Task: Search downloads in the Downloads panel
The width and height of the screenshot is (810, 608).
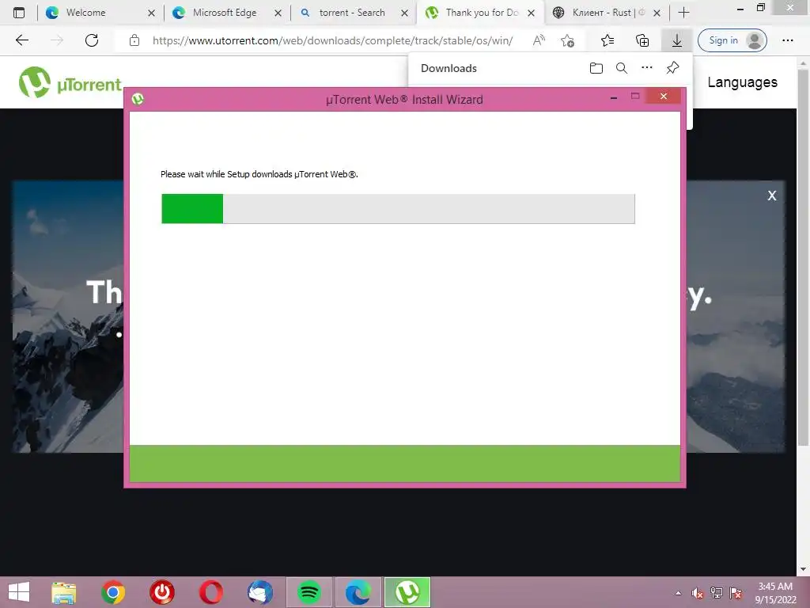Action: (622, 68)
